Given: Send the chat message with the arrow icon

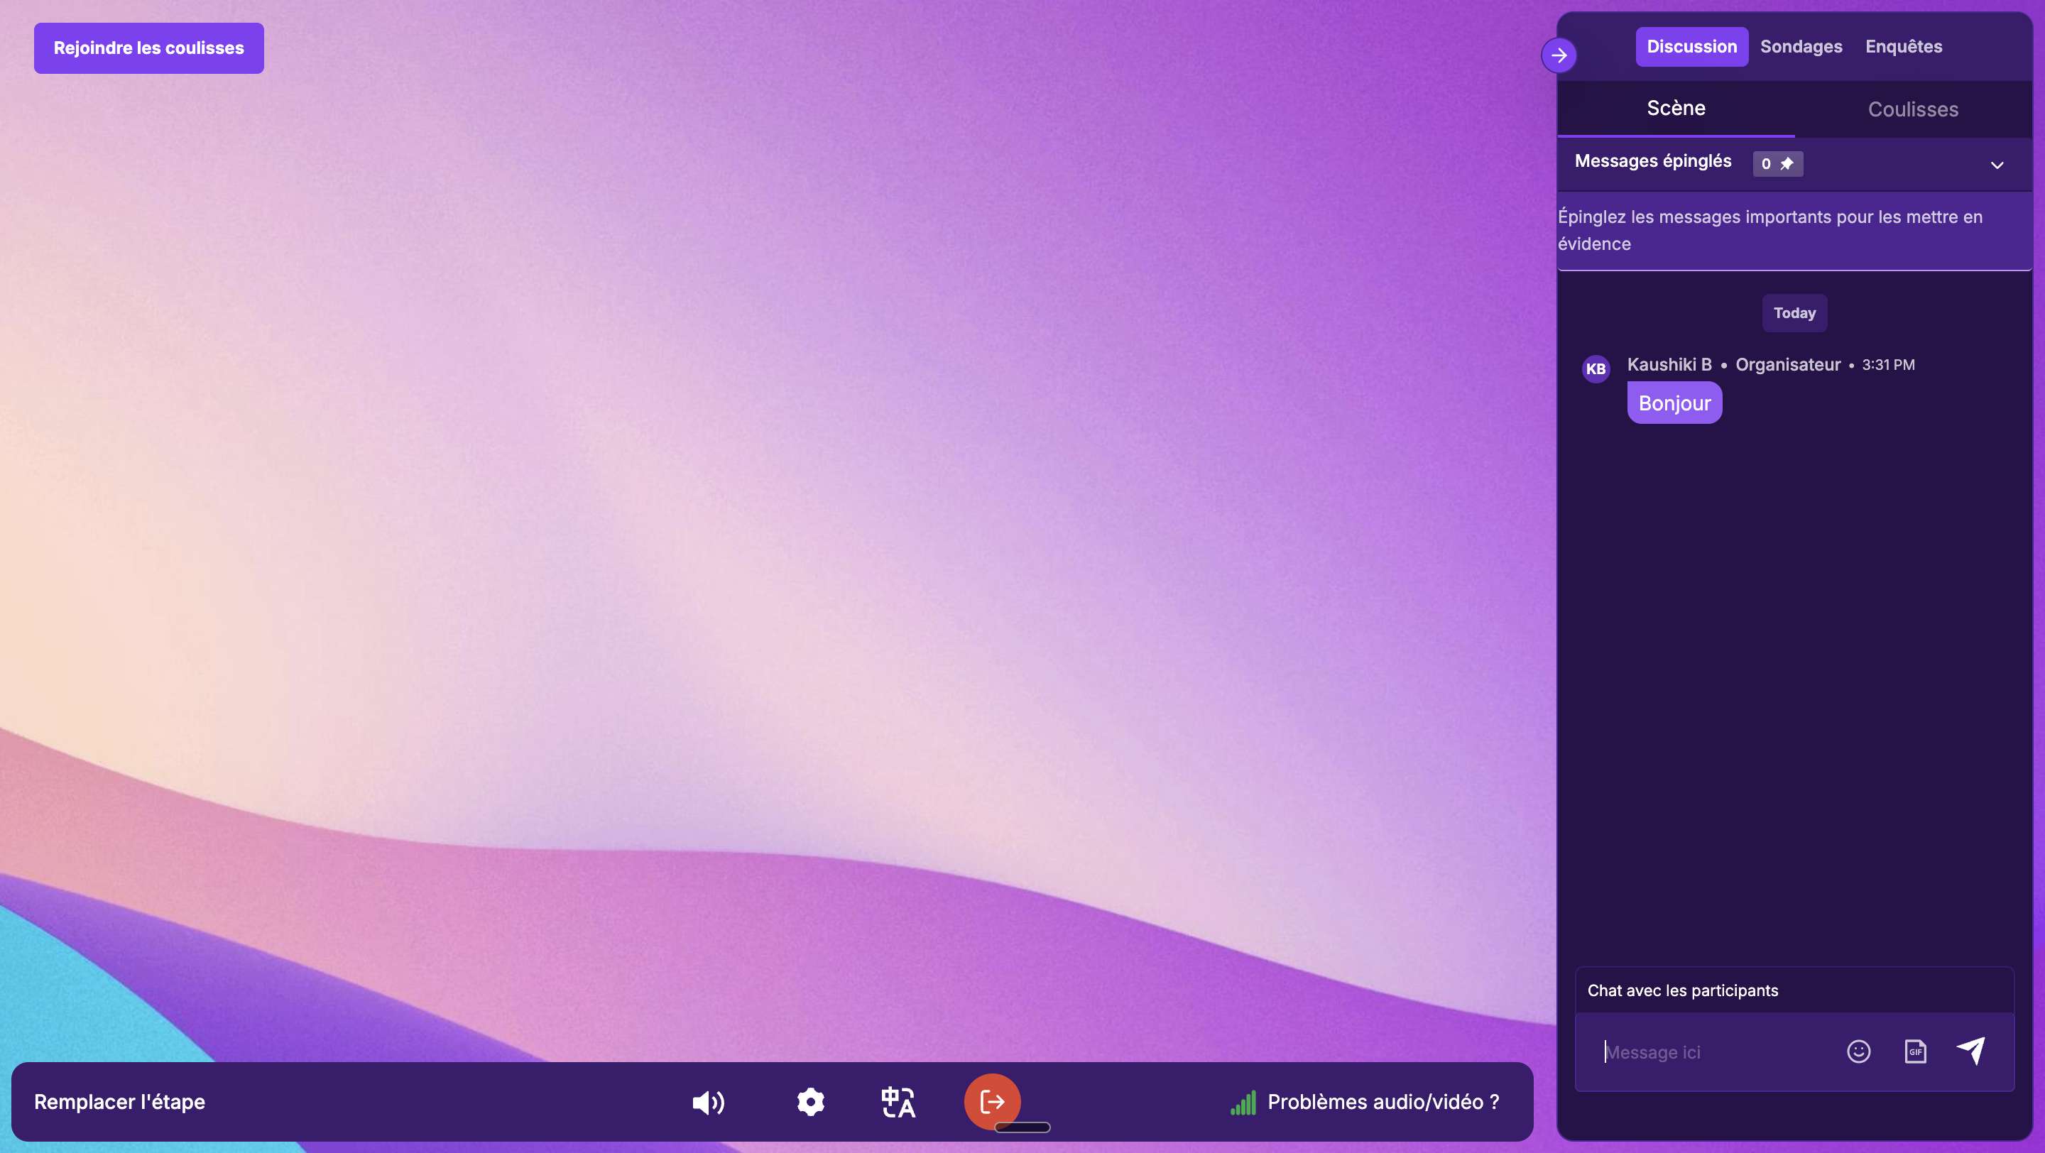Looking at the screenshot, I should point(1972,1049).
